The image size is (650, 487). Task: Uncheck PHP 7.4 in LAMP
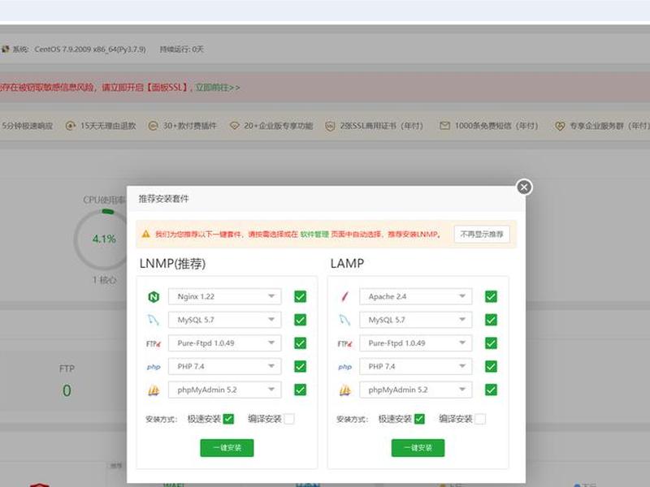click(x=491, y=367)
